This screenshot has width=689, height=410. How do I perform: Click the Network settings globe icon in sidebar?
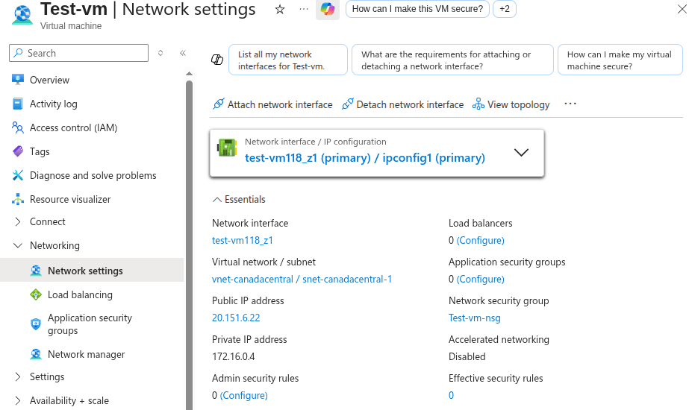[x=36, y=271]
